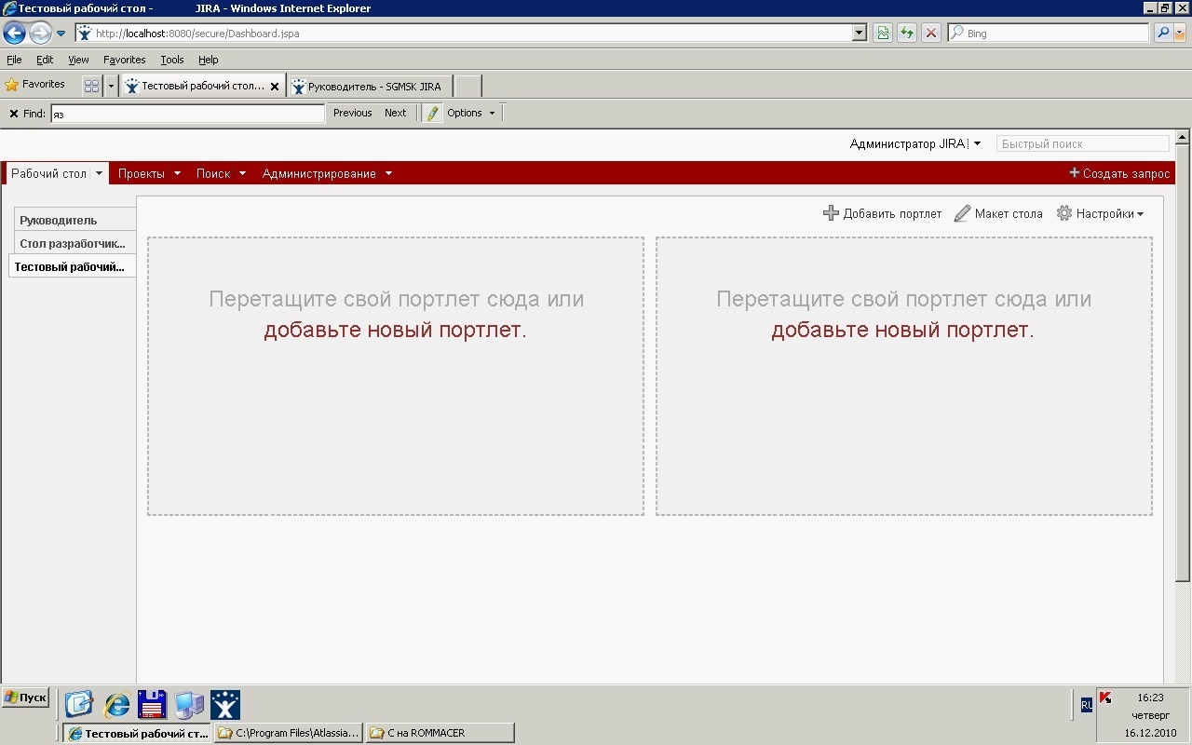Click the Рабочий стол menu item
Viewport: 1192px width, 745px height.
[x=48, y=173]
